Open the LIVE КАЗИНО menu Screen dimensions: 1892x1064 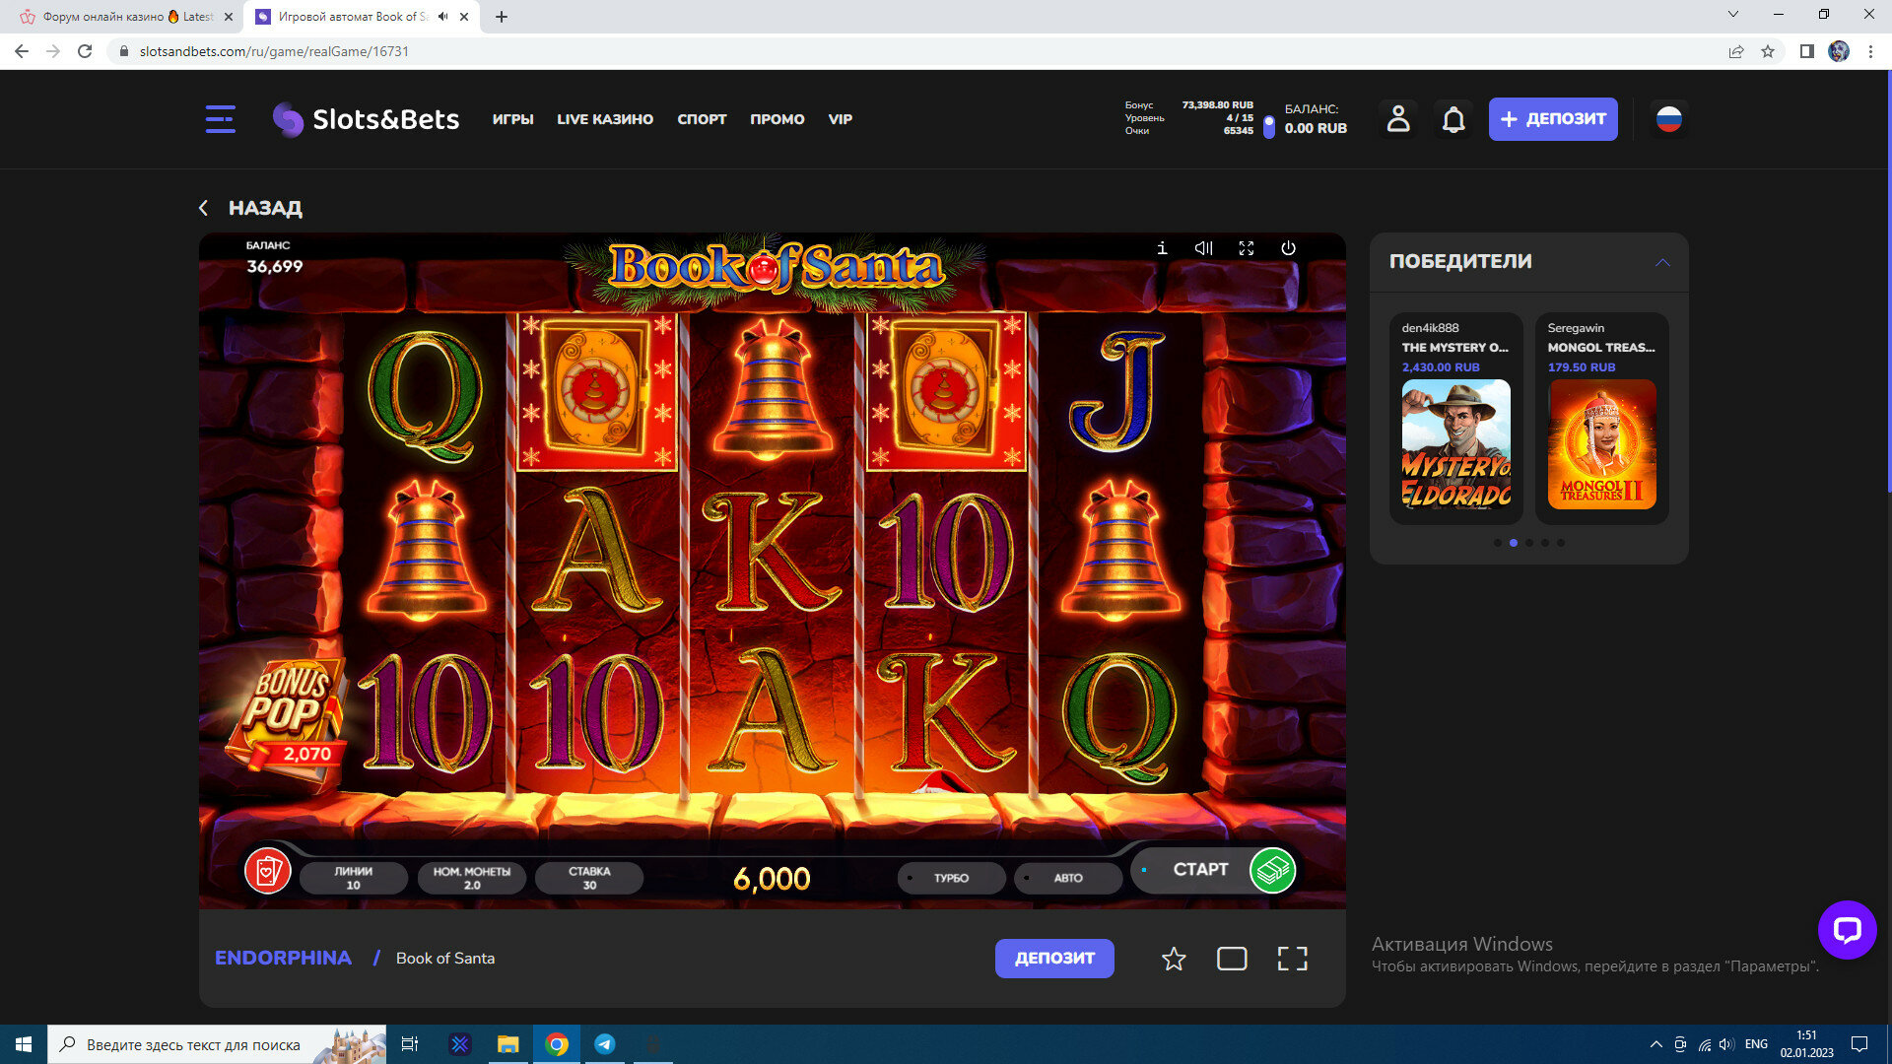[x=604, y=119]
